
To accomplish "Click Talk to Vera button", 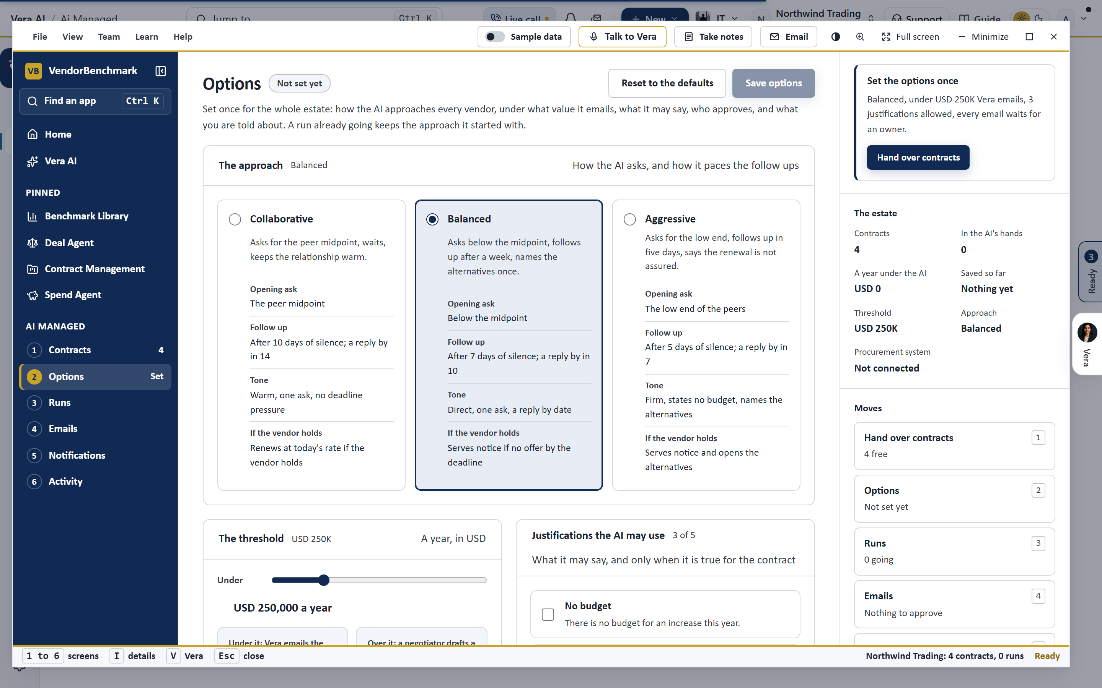I will coord(622,37).
